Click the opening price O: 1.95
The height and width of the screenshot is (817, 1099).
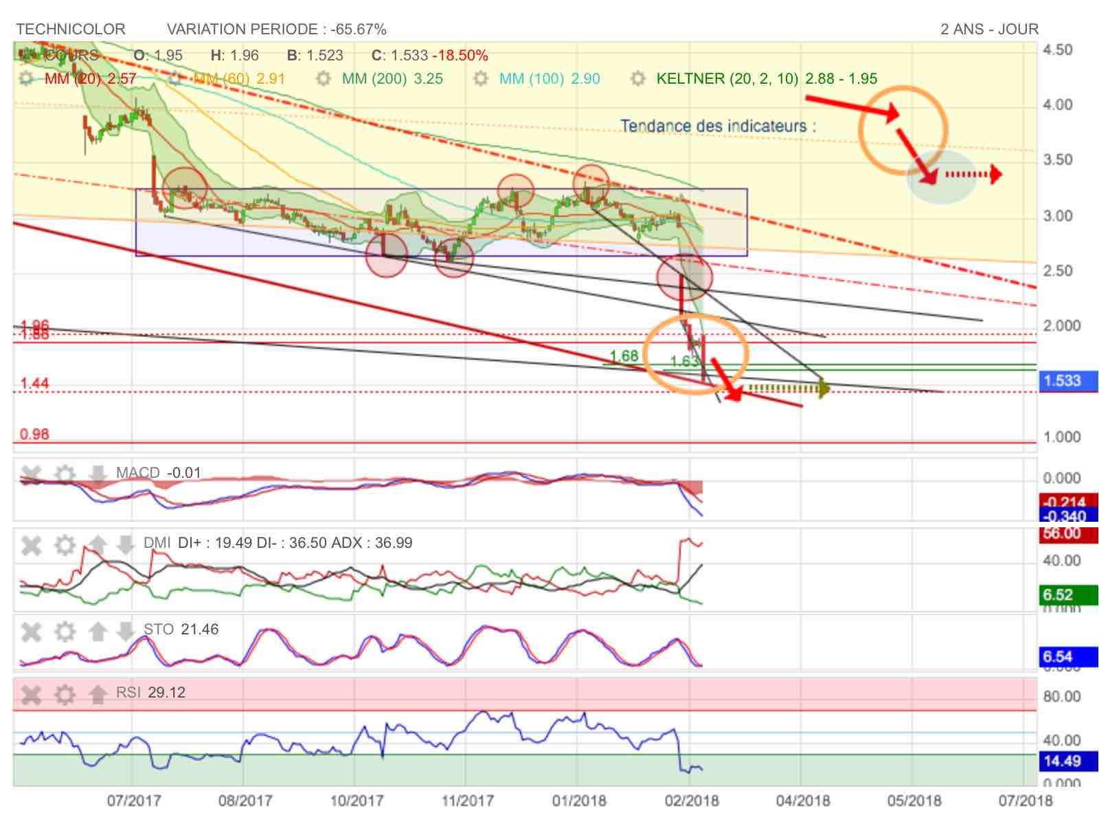tap(158, 55)
